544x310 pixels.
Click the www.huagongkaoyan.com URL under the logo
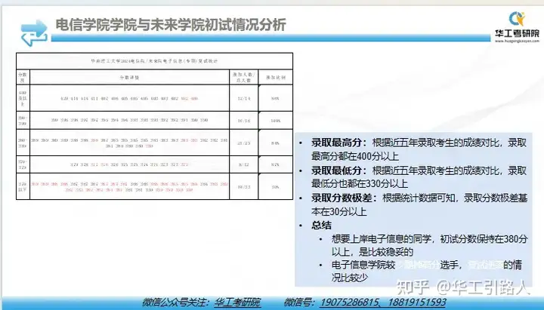pyautogui.click(x=517, y=41)
